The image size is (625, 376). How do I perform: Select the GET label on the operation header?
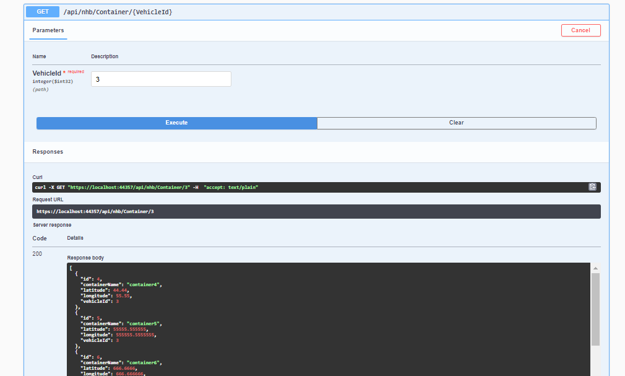(41, 11)
